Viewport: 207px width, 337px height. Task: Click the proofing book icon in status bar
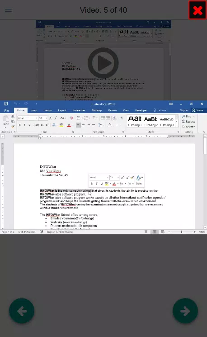pos(42,232)
